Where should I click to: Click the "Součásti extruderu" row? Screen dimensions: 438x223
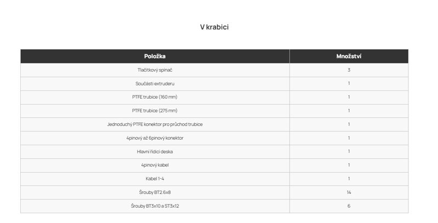[214, 83]
